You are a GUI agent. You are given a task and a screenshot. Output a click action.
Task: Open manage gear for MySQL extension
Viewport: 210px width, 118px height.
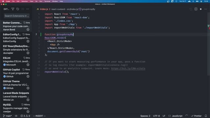[x=28, y=111]
